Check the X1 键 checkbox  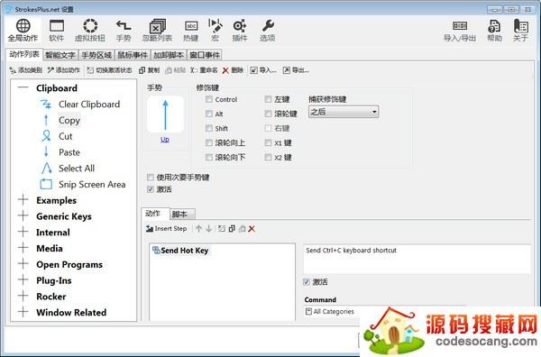[x=268, y=142]
